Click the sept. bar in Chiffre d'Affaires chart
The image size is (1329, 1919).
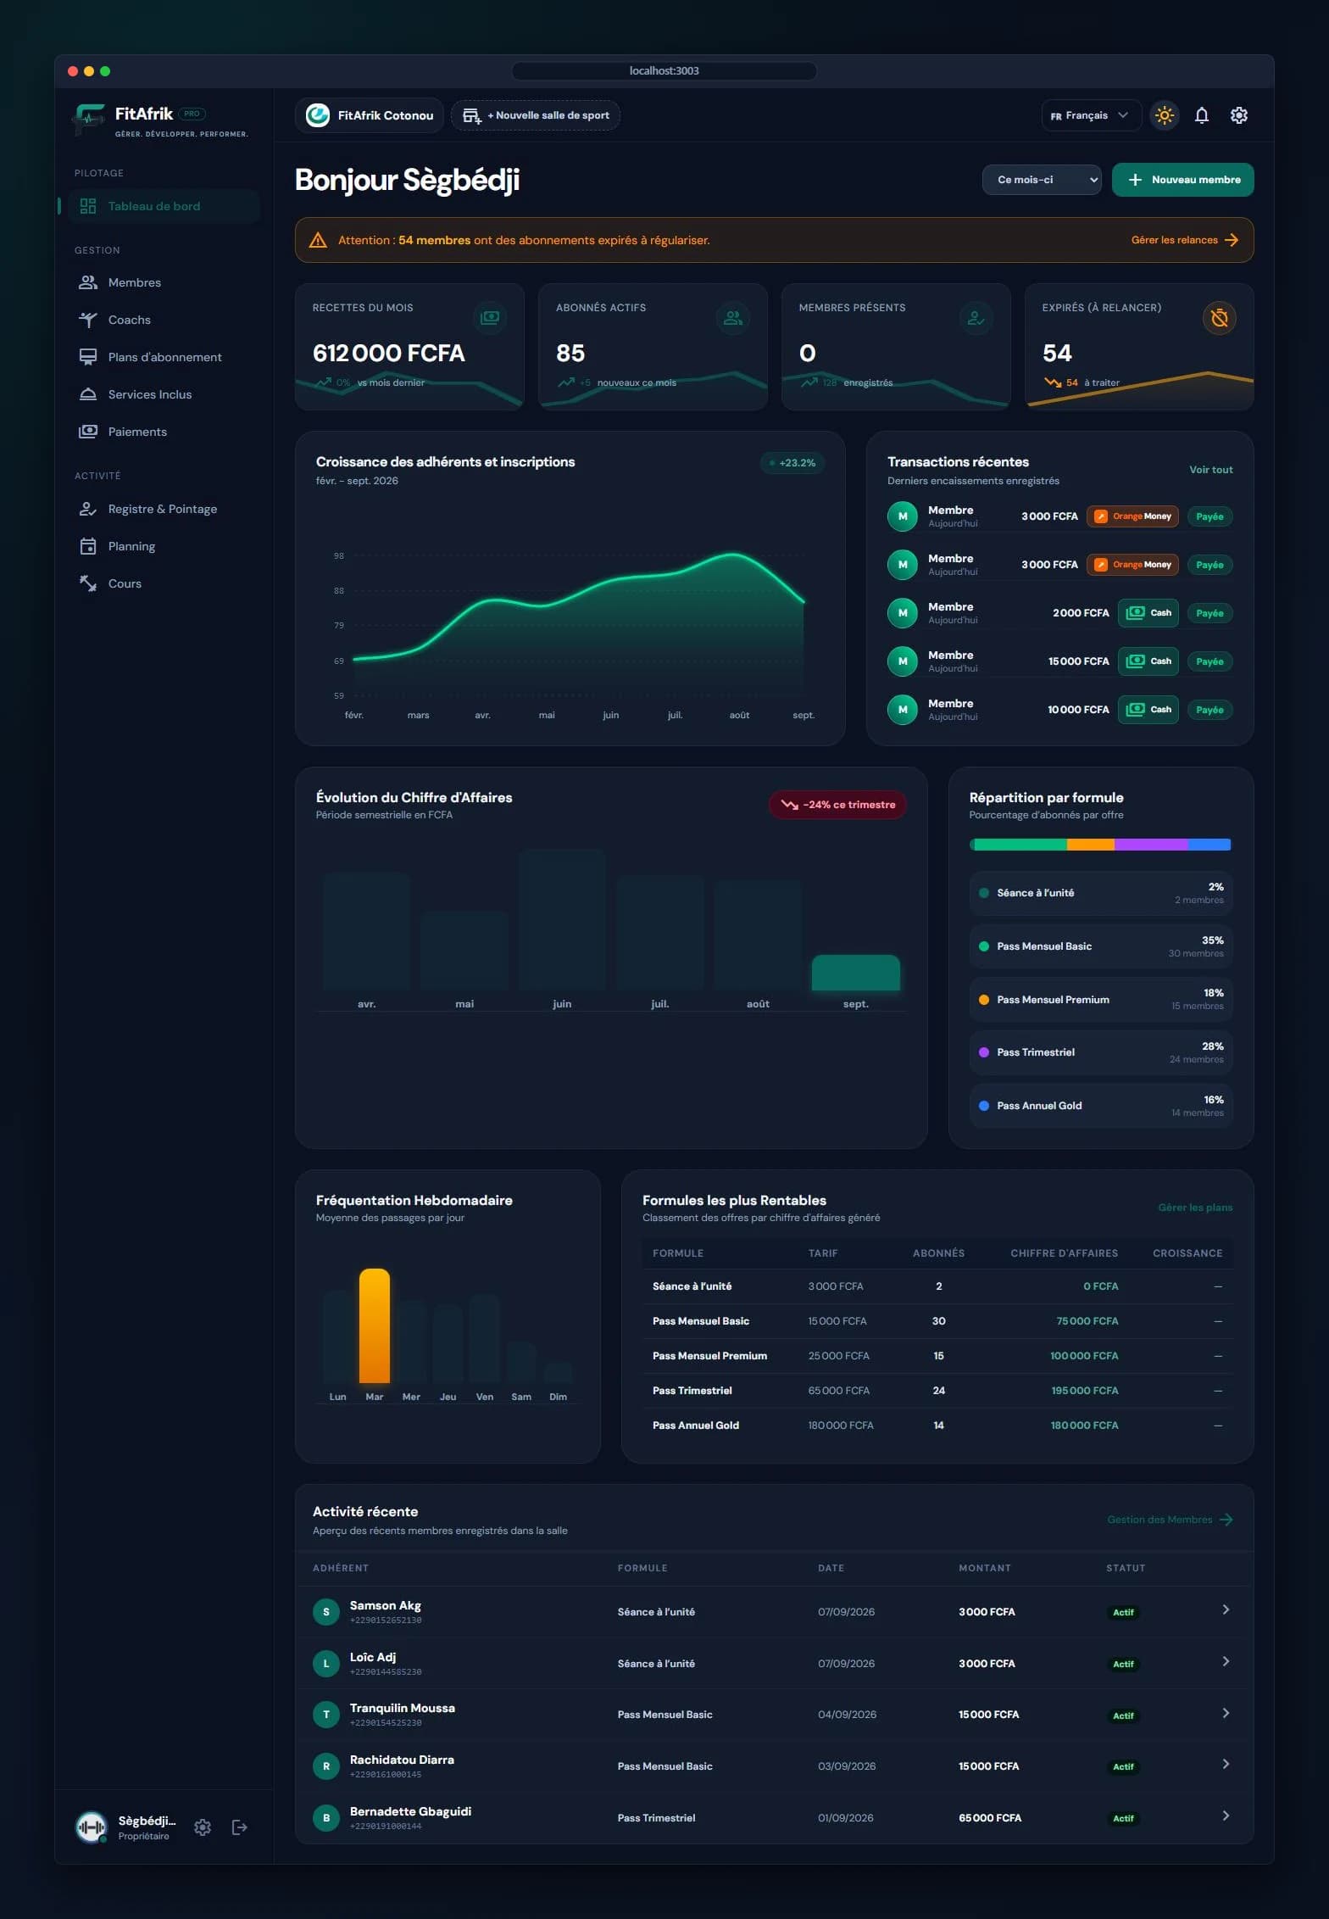(x=855, y=973)
